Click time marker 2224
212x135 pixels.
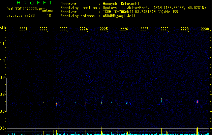pyautogui.click(x=84, y=29)
